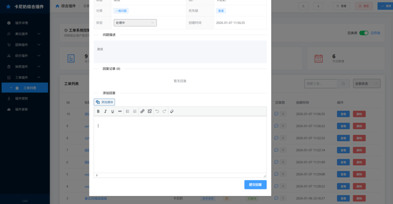Clear formatting with eraser icon
Screen dimensions: 393x204
click(172, 111)
